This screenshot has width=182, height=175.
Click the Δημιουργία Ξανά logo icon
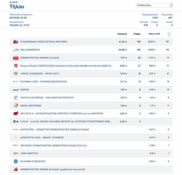coord(16,137)
